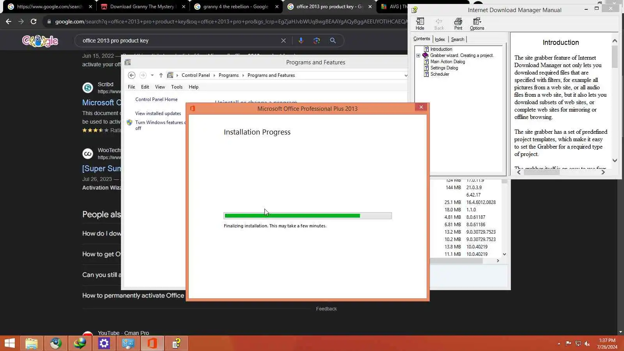Expand the address bar dropdown in Programs and Features
Viewport: 624px width, 351px height.
click(x=406, y=75)
